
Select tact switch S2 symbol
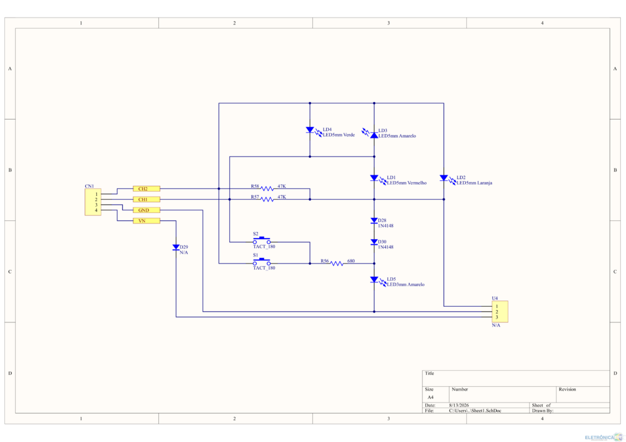click(x=262, y=240)
